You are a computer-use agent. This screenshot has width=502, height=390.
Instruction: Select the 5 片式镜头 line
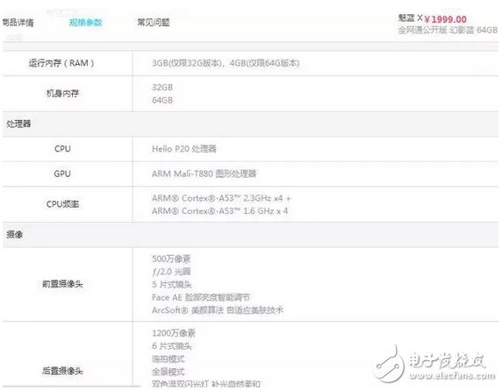coord(172,285)
